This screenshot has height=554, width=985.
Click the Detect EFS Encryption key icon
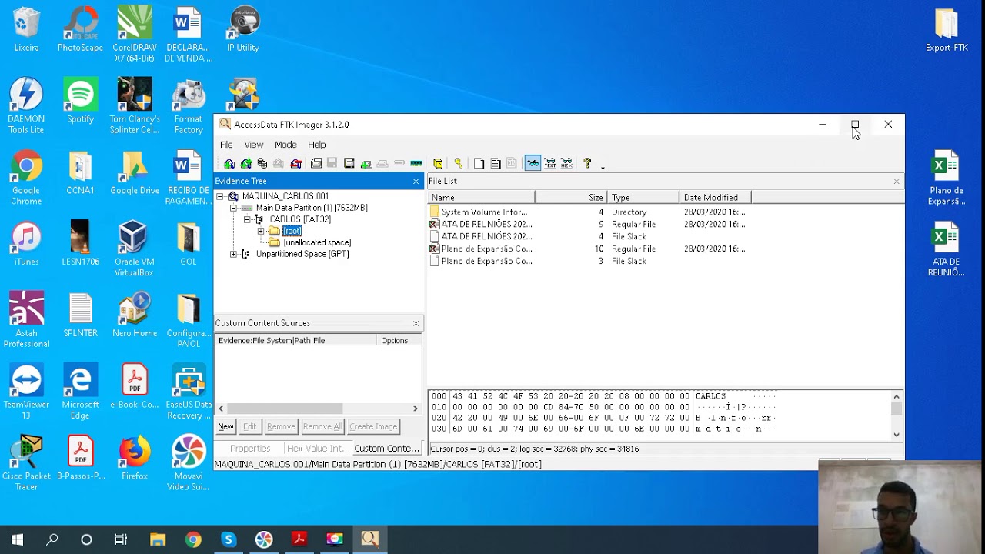(459, 163)
